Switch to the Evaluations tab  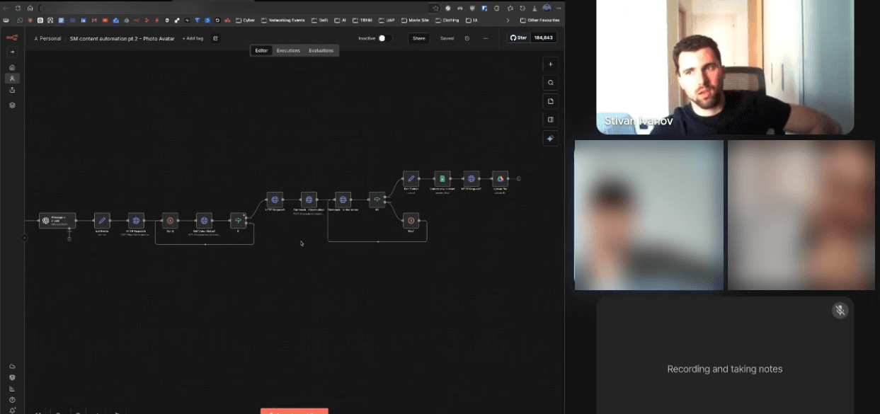321,51
